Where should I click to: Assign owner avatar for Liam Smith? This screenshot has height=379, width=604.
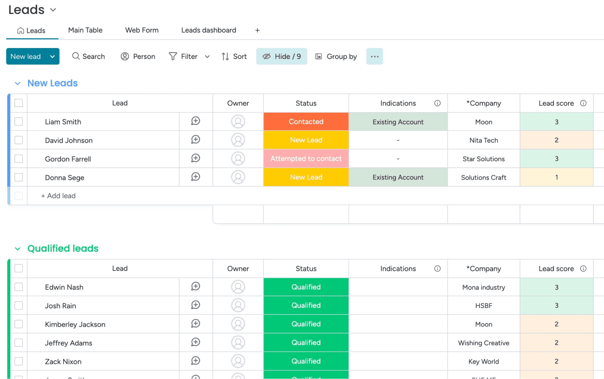[x=238, y=121]
